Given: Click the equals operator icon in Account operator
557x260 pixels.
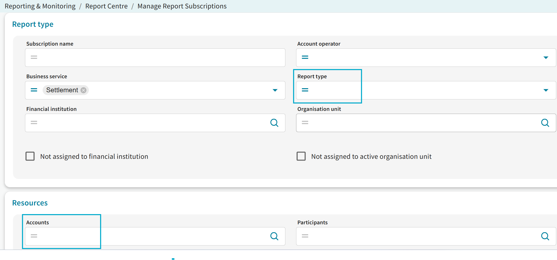Looking at the screenshot, I should [x=305, y=57].
